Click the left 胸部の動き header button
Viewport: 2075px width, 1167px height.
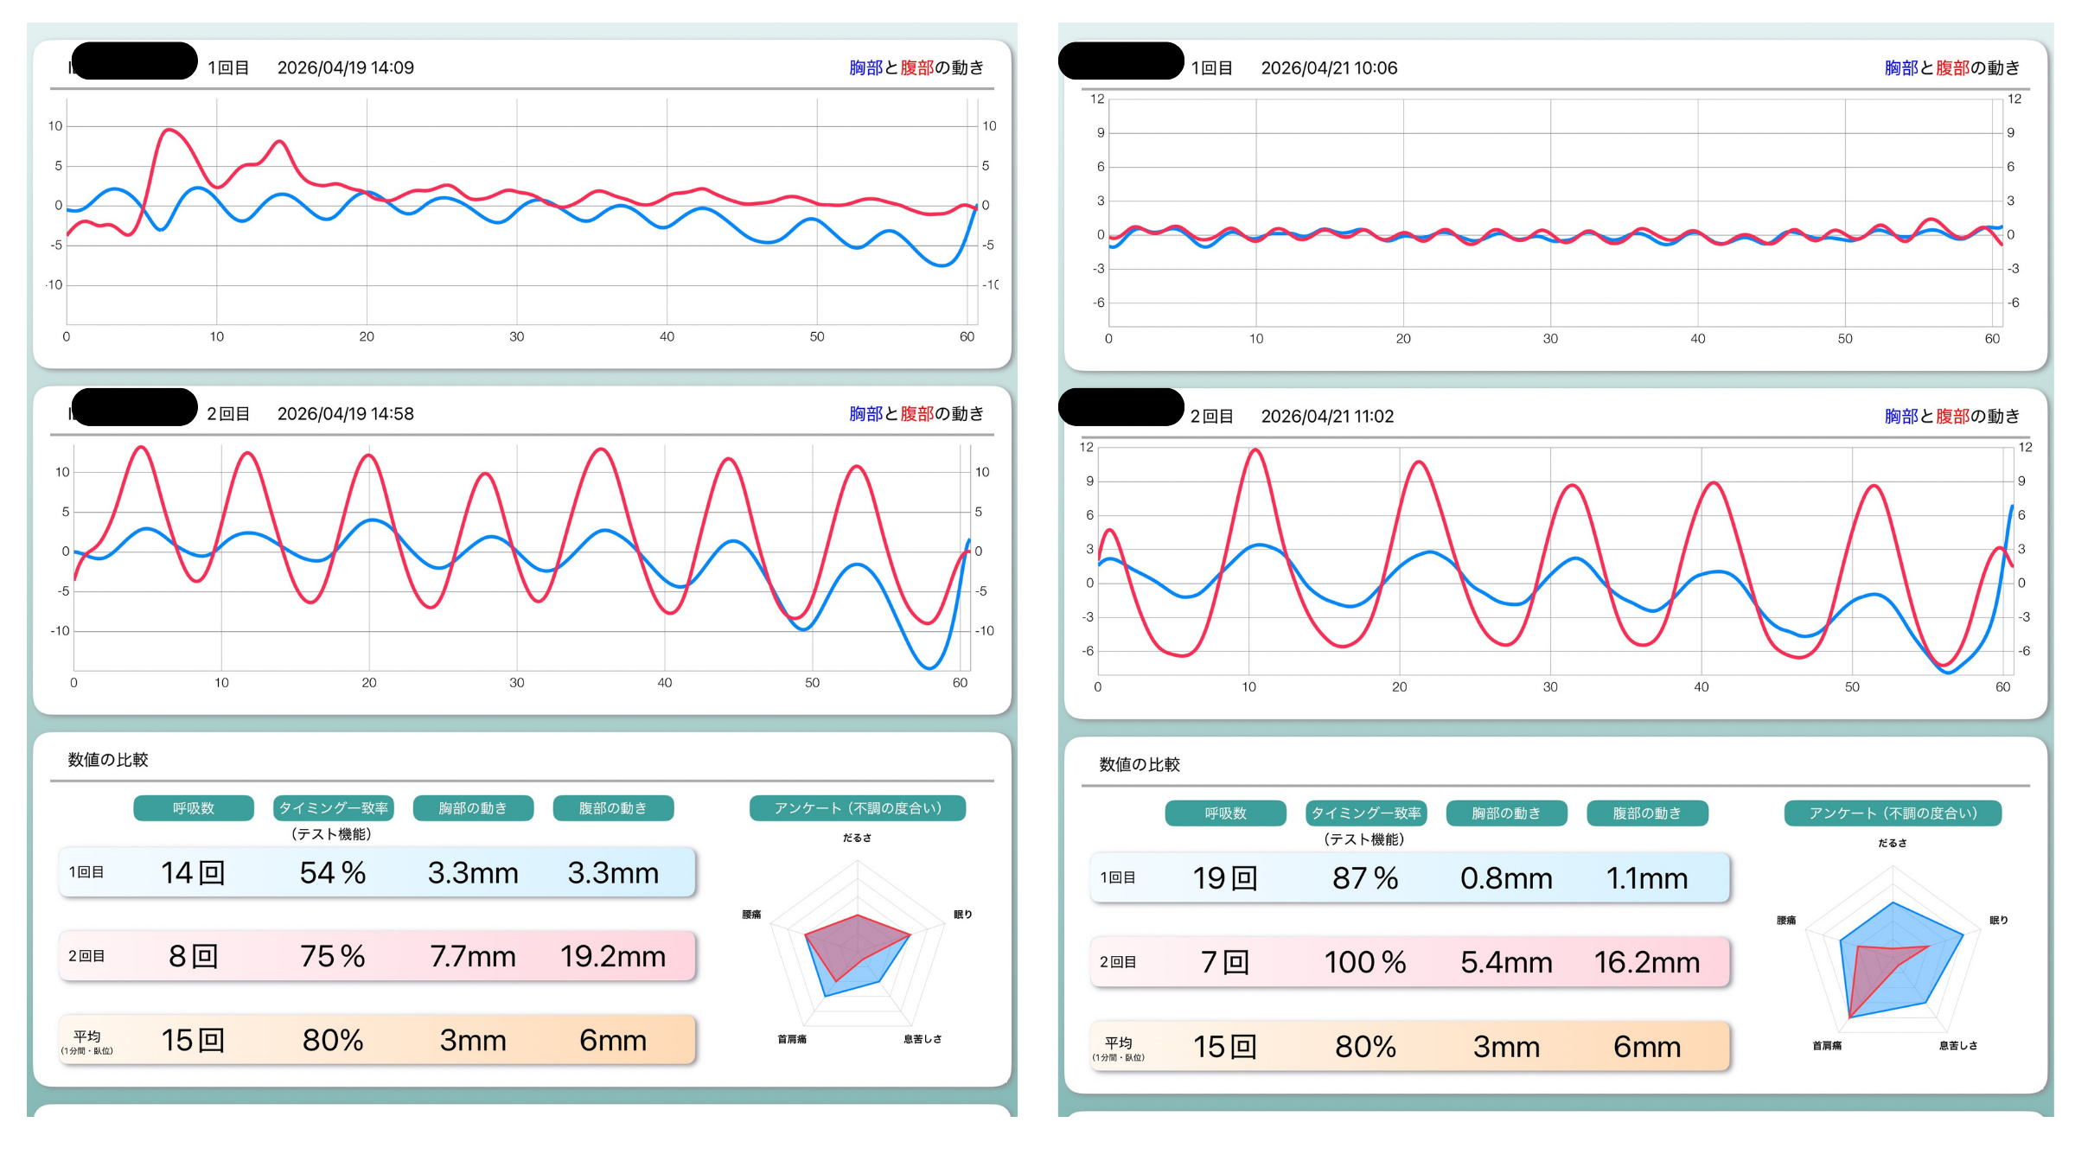pyautogui.click(x=473, y=808)
